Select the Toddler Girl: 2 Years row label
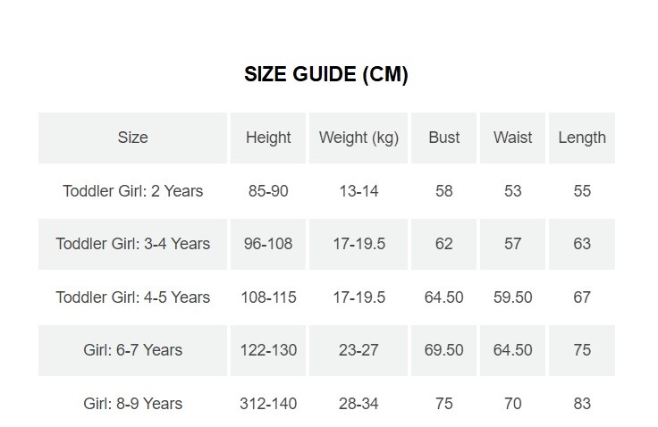 coord(132,191)
